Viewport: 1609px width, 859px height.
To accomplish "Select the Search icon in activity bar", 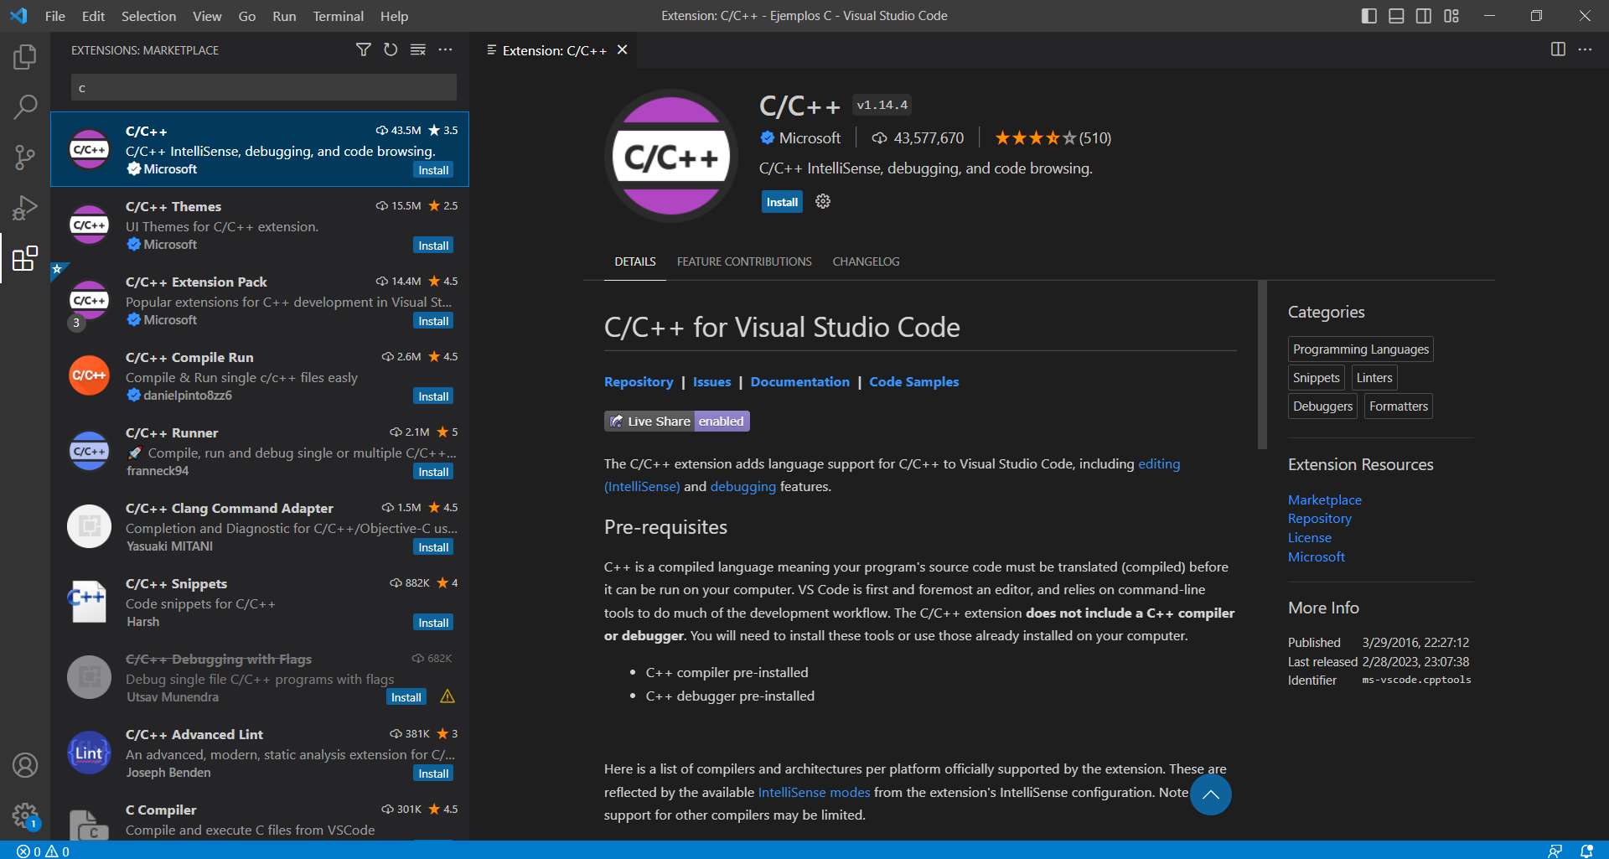I will (x=24, y=106).
